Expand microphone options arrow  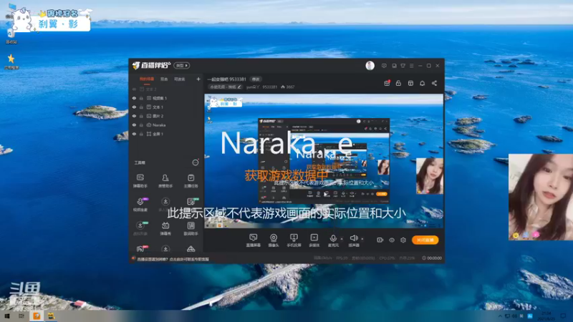pos(342,239)
